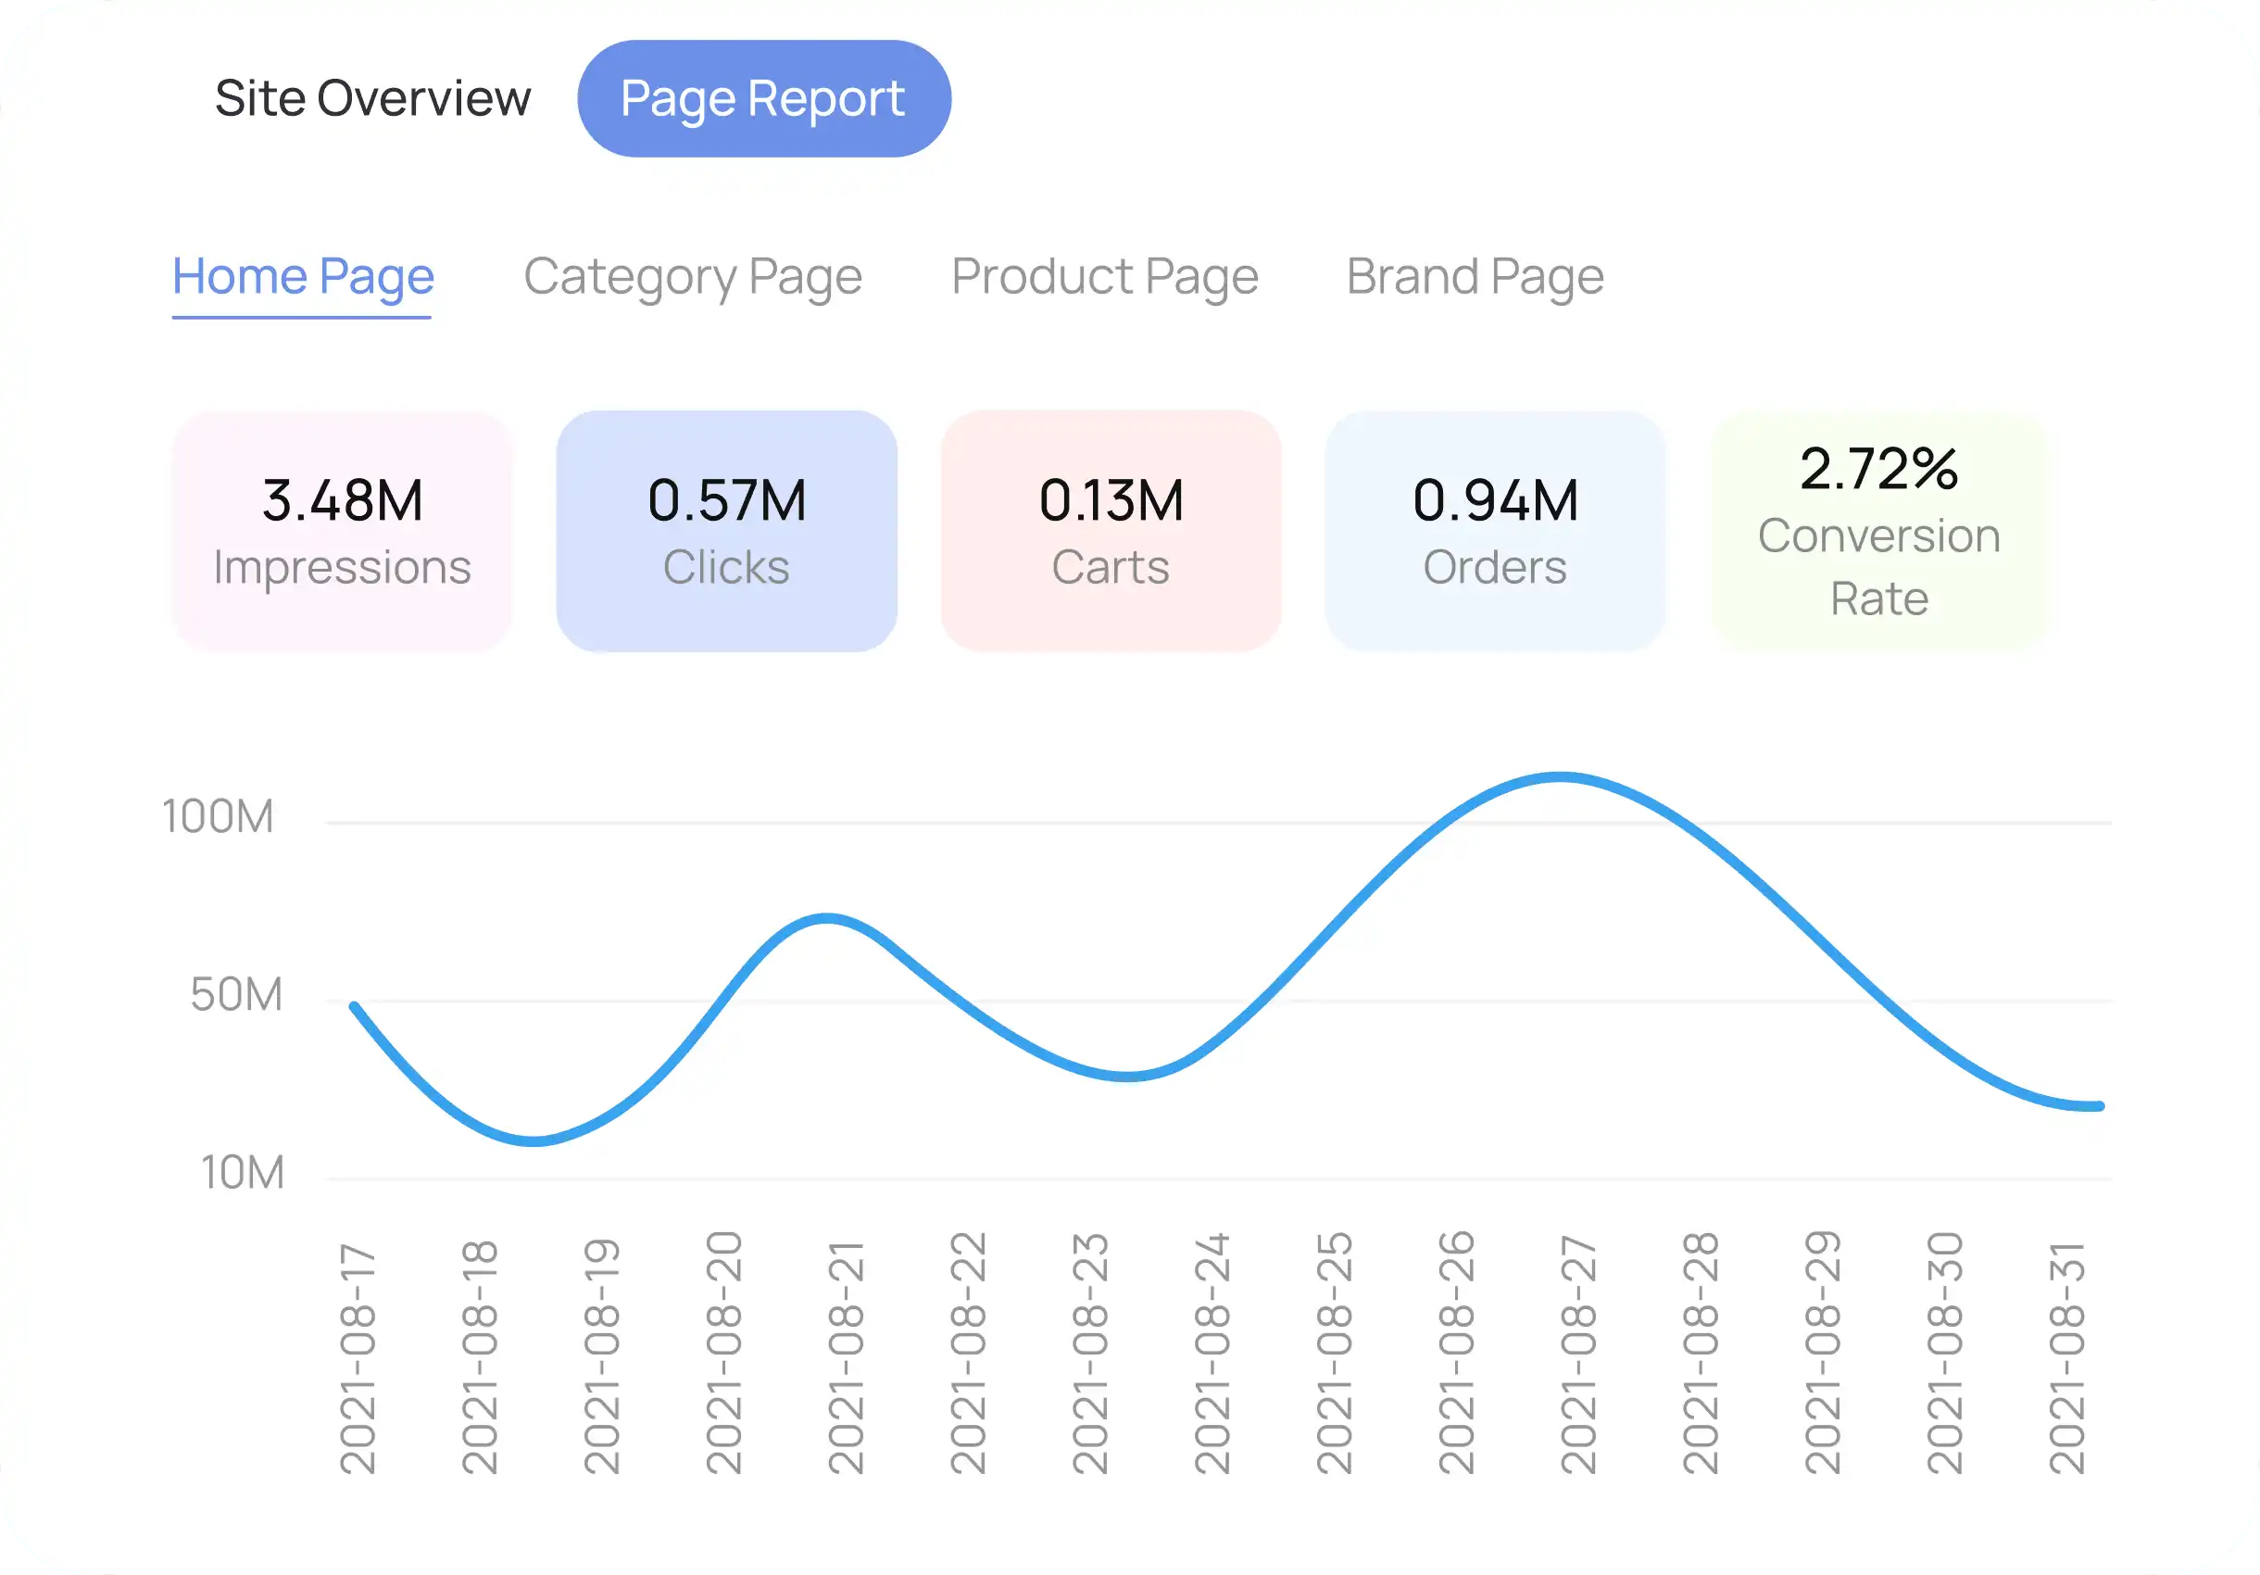Click the 2021-08-21 date axis label
Viewport: 2260px width, 1575px height.
(x=846, y=1358)
